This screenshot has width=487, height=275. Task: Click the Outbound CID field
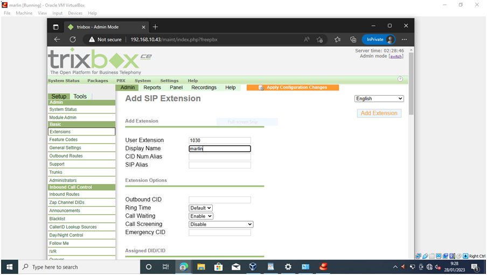tap(220, 200)
